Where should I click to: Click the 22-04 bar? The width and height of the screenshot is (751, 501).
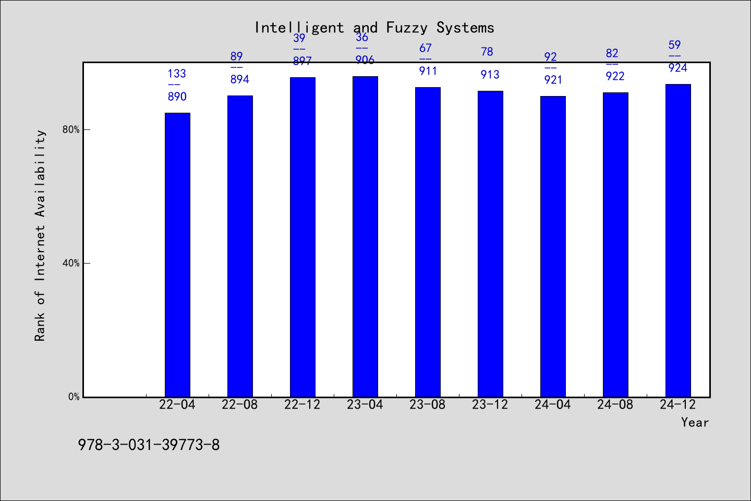click(177, 255)
